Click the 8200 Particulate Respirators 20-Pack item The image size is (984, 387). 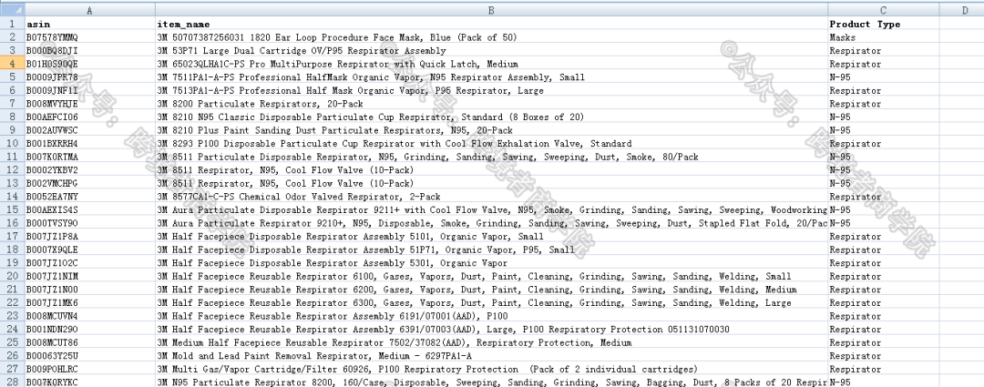(x=491, y=104)
